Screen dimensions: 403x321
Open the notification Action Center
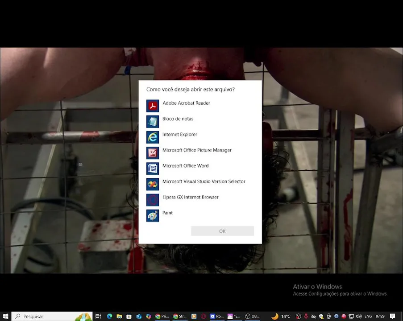(392, 316)
